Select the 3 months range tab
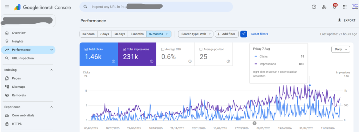The image size is (359, 132). point(137,34)
